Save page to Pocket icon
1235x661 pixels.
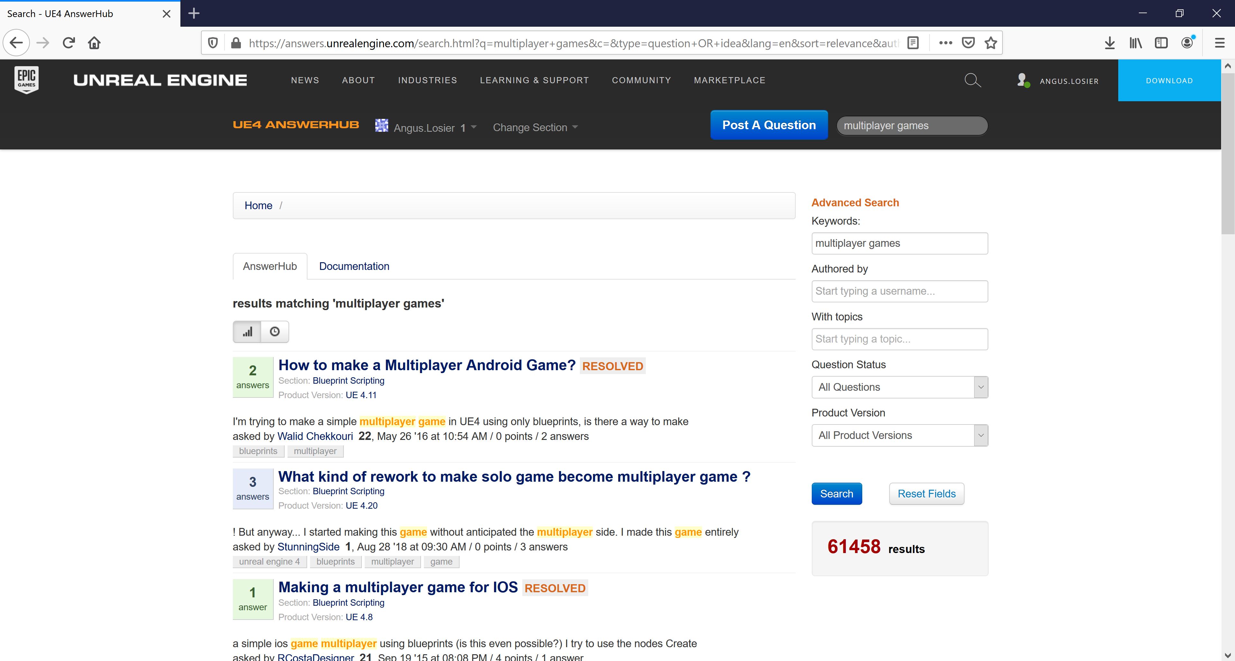pos(968,43)
